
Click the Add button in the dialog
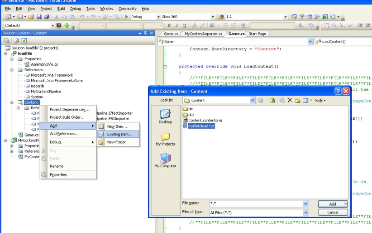pyautogui.click(x=331, y=204)
